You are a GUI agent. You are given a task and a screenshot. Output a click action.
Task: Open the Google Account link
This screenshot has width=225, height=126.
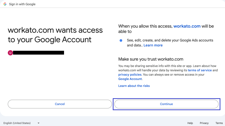point(130,79)
